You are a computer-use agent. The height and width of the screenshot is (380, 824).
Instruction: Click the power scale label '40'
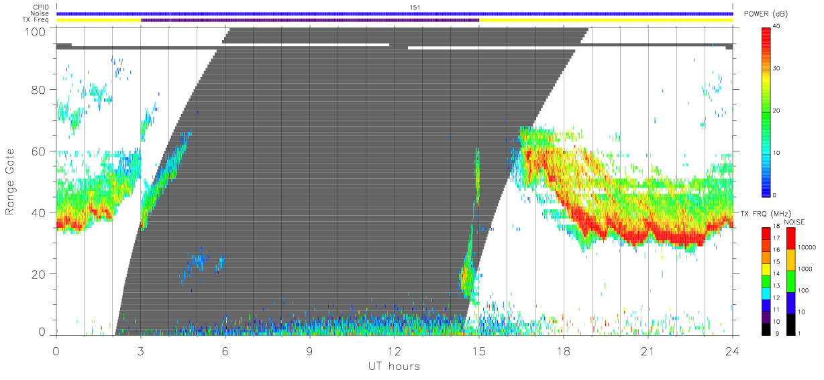click(777, 27)
